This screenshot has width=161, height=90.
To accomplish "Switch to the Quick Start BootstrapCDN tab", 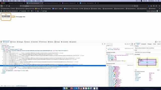I will click(88, 3).
